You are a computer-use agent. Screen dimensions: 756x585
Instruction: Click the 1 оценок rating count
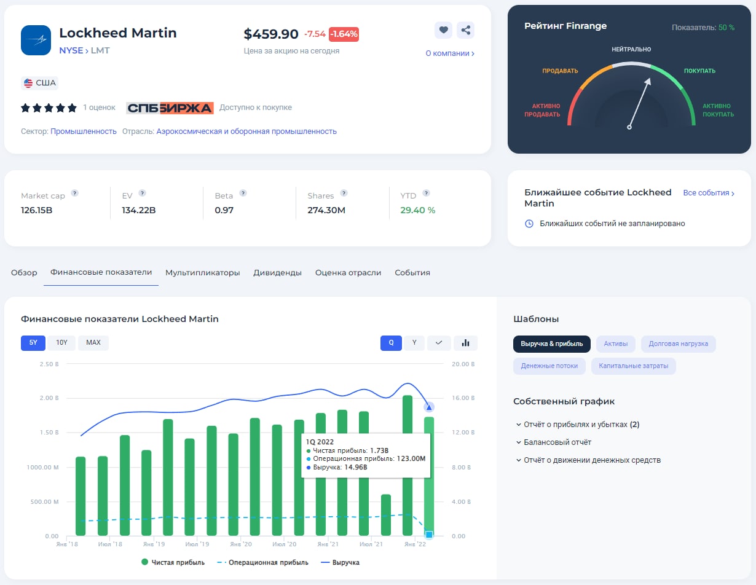(99, 108)
